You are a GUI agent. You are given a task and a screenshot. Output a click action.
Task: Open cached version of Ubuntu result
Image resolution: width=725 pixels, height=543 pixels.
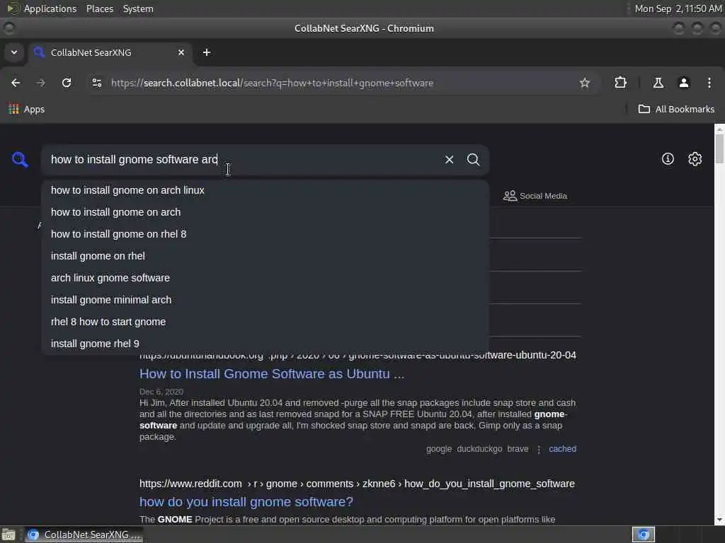point(562,449)
